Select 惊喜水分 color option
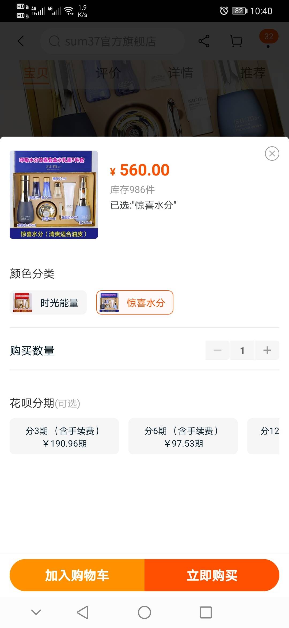Screen dimensions: 289x628 (x=135, y=302)
